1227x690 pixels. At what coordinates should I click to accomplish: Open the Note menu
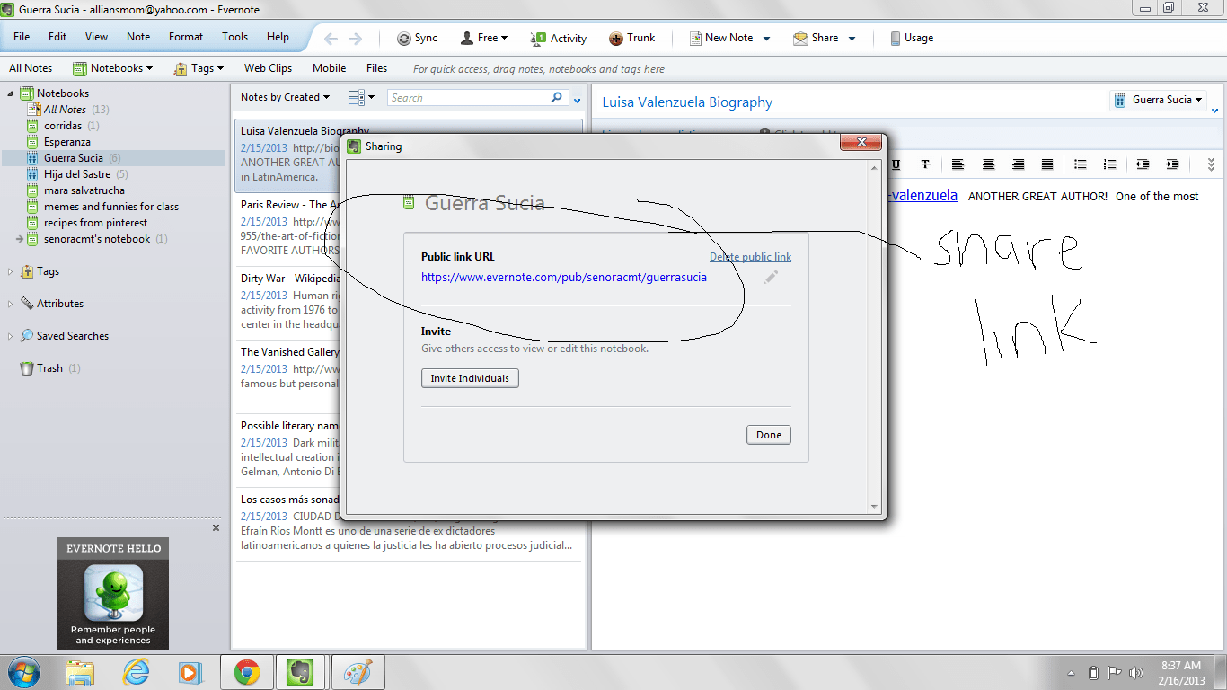click(138, 37)
